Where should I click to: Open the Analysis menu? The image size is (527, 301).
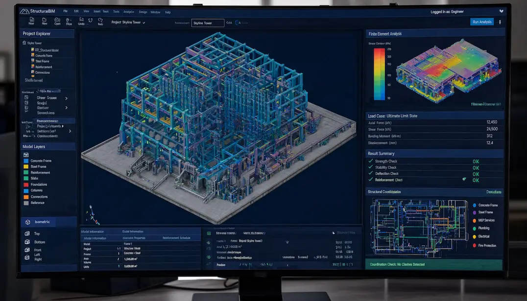click(129, 12)
